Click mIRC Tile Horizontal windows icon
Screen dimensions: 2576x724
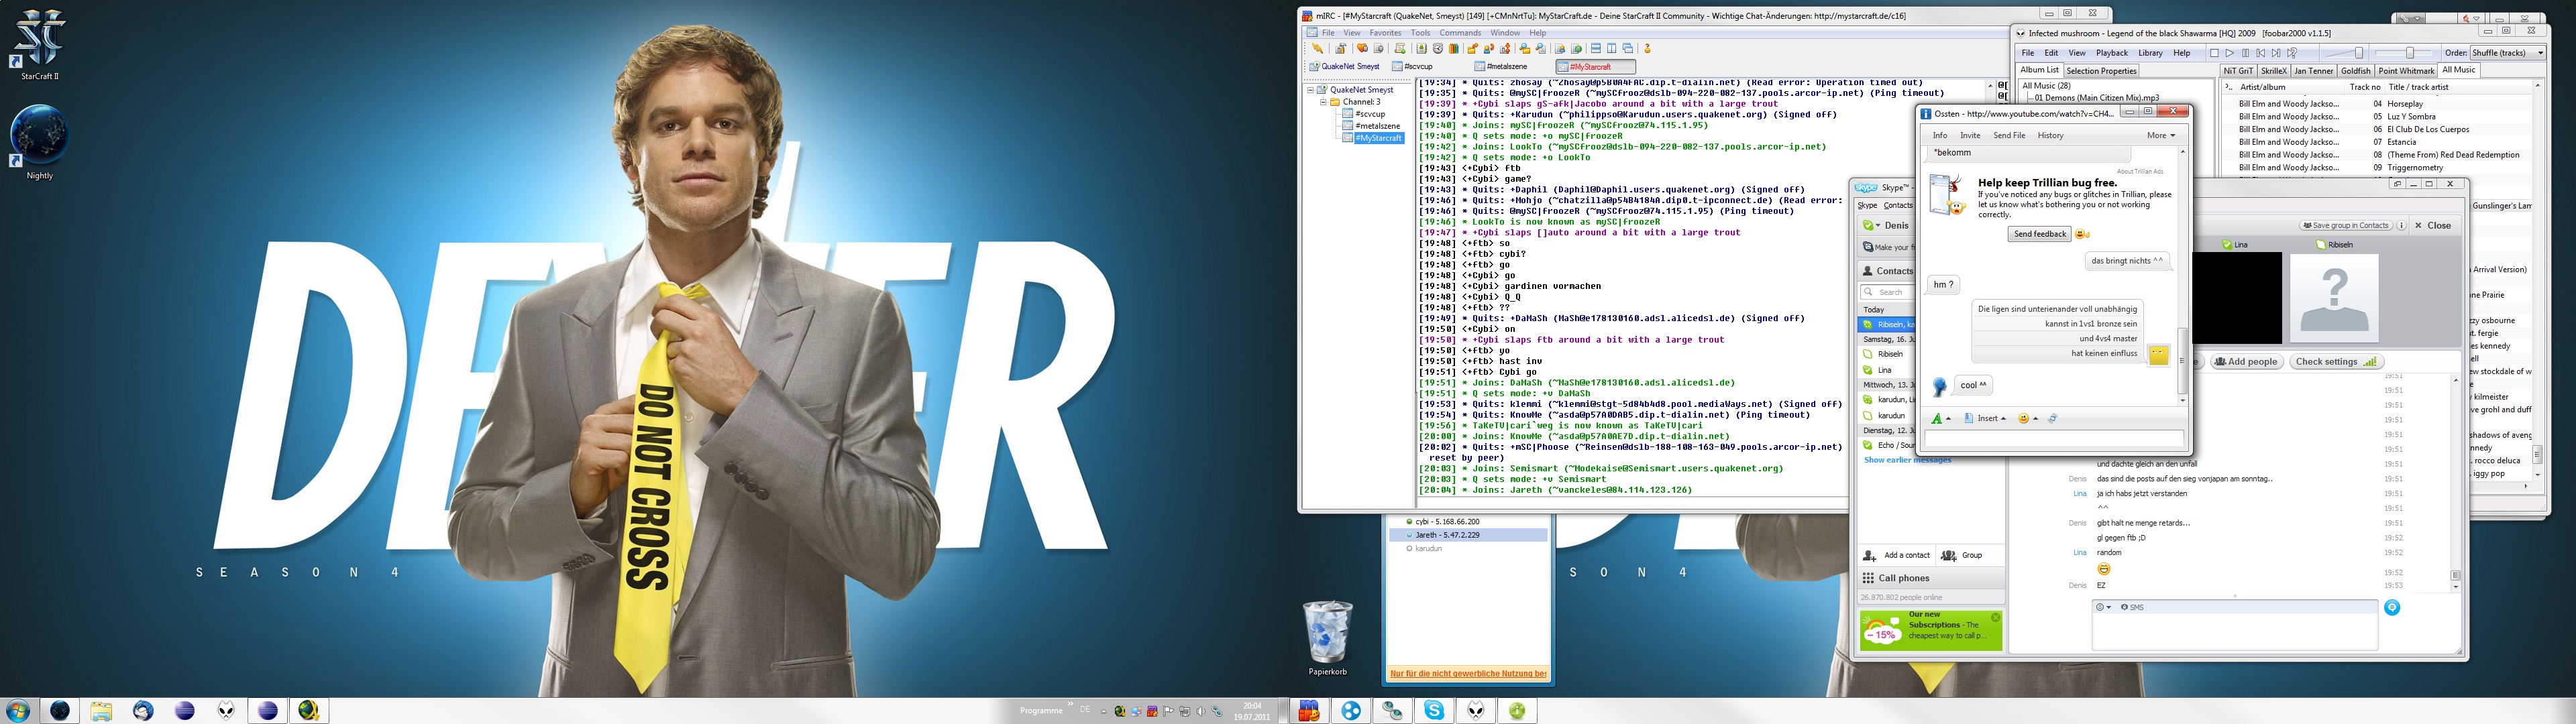pos(1596,48)
